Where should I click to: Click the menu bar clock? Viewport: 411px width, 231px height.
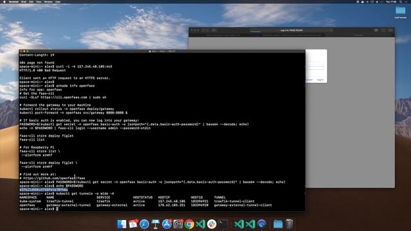tap(391, 1)
